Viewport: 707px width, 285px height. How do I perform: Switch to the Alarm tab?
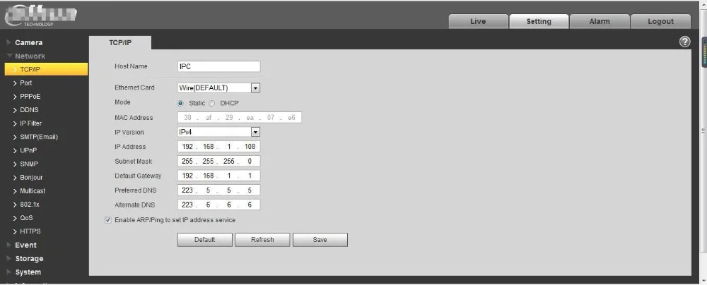tap(600, 21)
